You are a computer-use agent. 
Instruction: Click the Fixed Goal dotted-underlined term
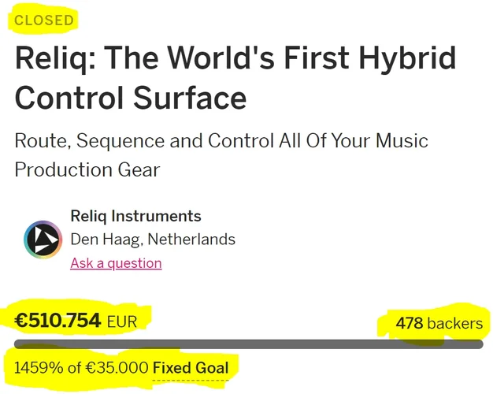[x=191, y=368]
